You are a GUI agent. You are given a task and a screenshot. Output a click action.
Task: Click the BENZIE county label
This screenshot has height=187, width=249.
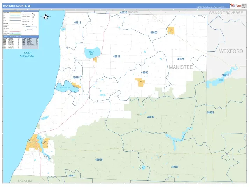pos(133,12)
